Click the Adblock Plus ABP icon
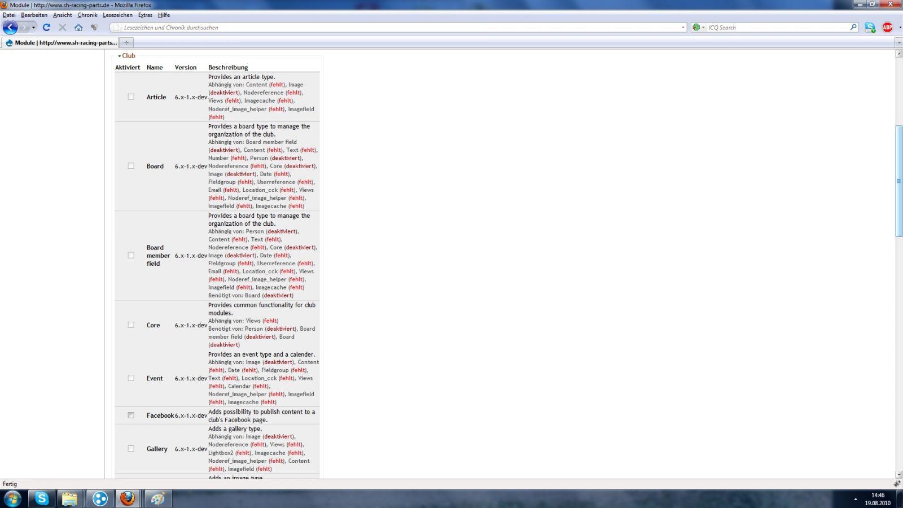 coord(887,27)
